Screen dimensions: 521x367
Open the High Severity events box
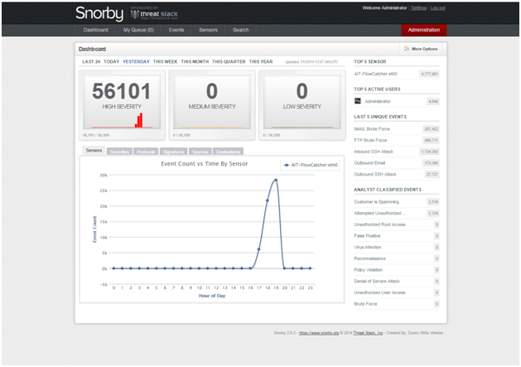tap(121, 104)
